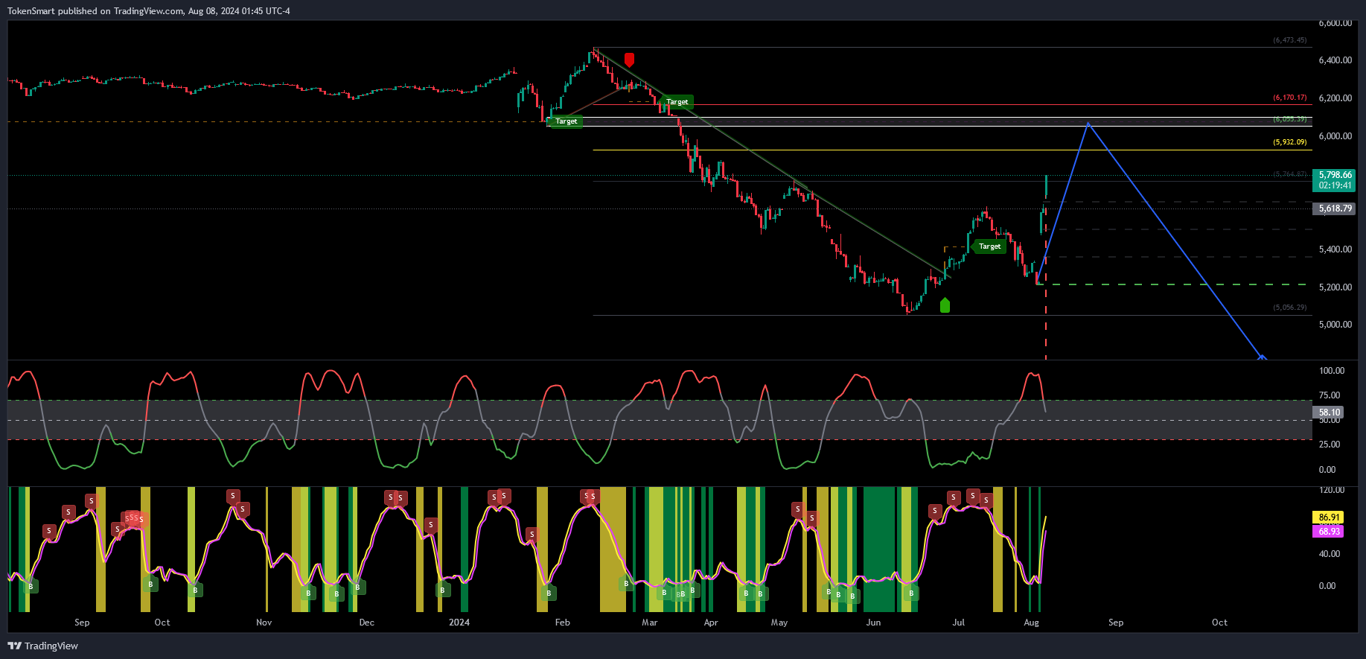Viewport: 1366px width, 659px height.
Task: Click the blue projection arrowhead at chart bottom
Action: (1262, 357)
